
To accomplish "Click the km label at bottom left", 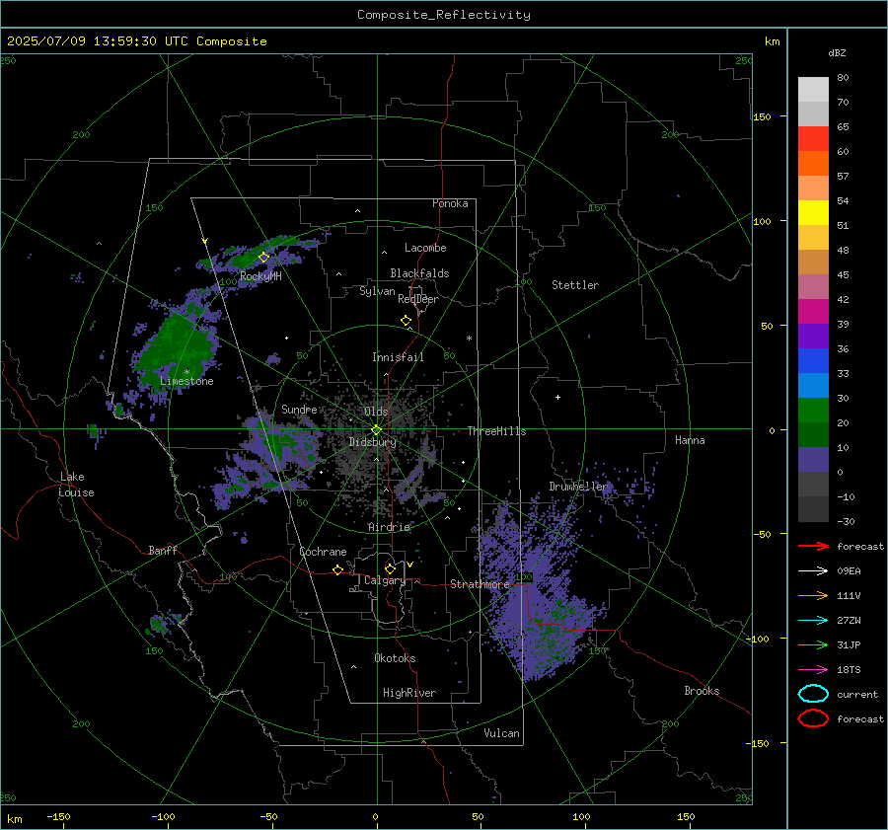I will tap(14, 819).
